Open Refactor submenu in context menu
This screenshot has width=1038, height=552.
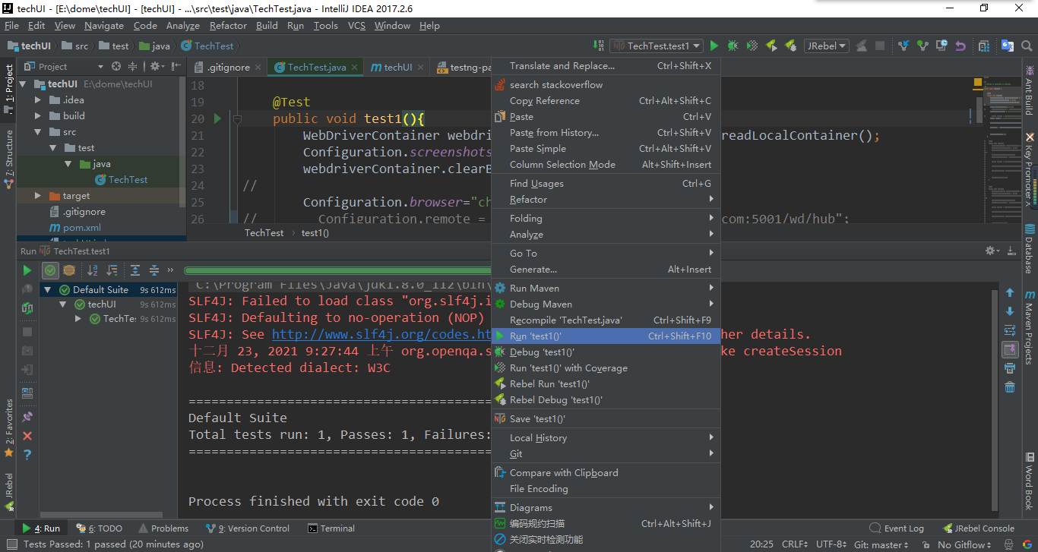coord(606,199)
